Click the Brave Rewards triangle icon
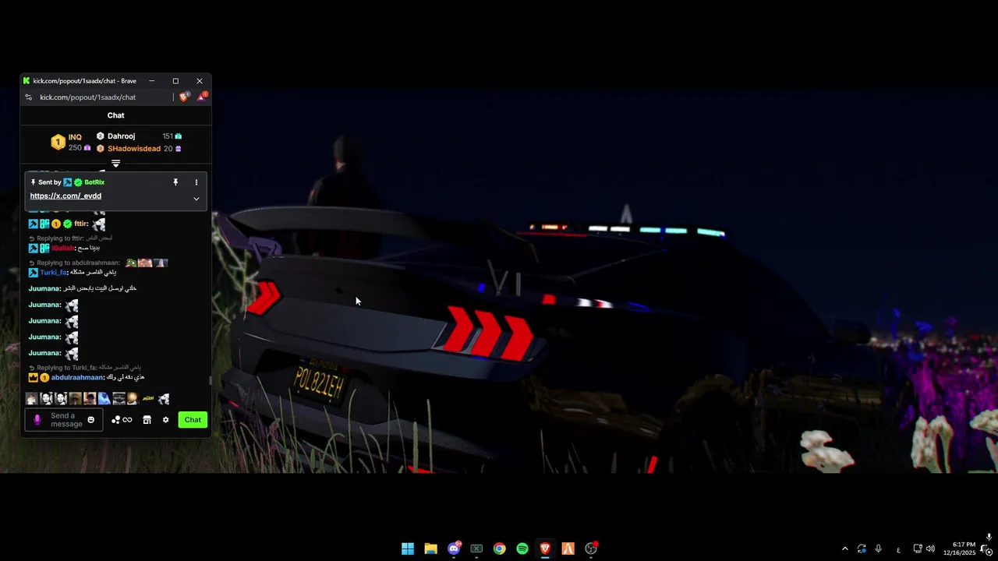 click(202, 97)
